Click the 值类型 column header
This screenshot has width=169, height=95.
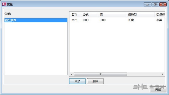(140, 15)
